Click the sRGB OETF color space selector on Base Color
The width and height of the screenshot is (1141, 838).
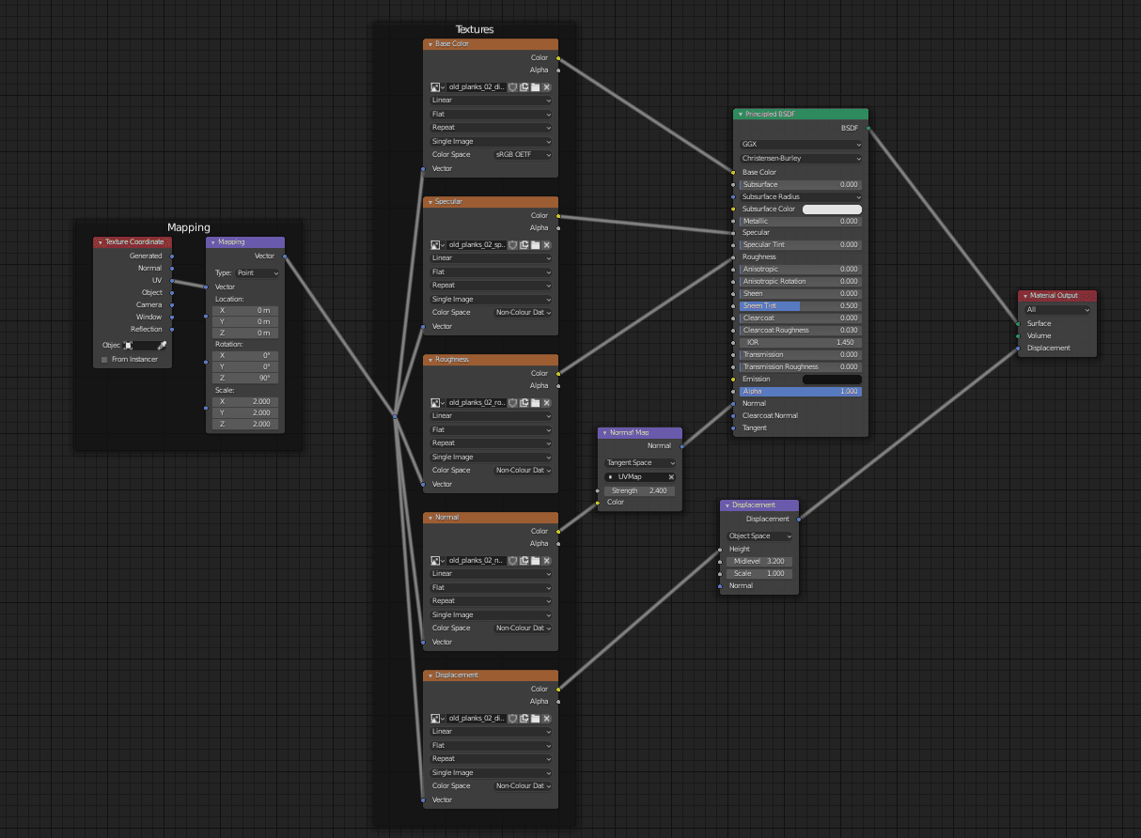(x=523, y=154)
